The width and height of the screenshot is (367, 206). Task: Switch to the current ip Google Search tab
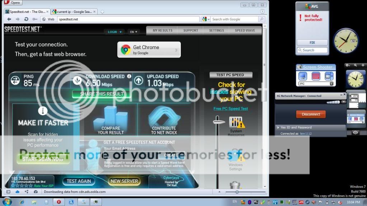tap(74, 12)
